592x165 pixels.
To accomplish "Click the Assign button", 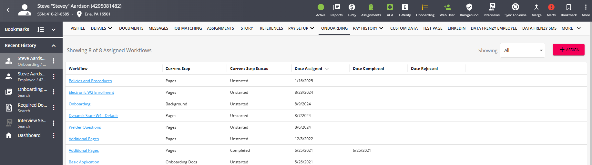I will [568, 50].
